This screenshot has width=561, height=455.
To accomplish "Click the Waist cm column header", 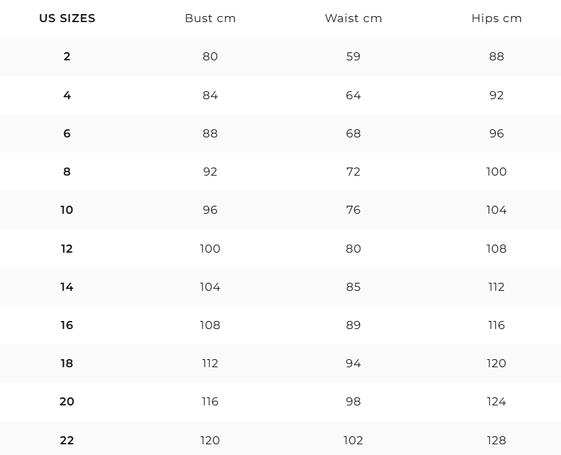I will [x=353, y=18].
